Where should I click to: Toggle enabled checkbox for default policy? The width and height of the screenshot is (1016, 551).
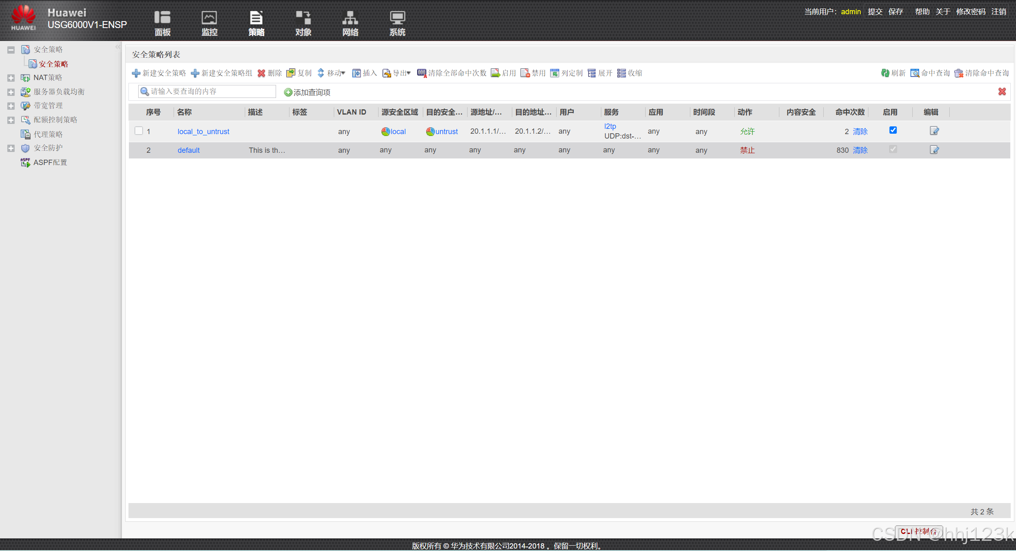tap(893, 150)
